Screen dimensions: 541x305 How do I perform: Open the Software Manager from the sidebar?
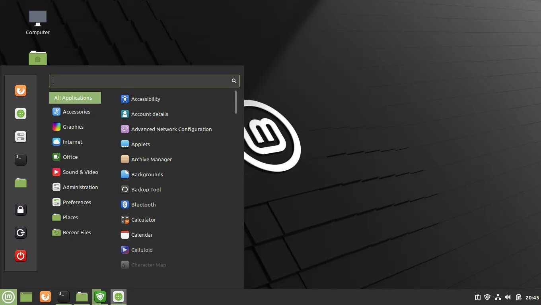point(20,113)
